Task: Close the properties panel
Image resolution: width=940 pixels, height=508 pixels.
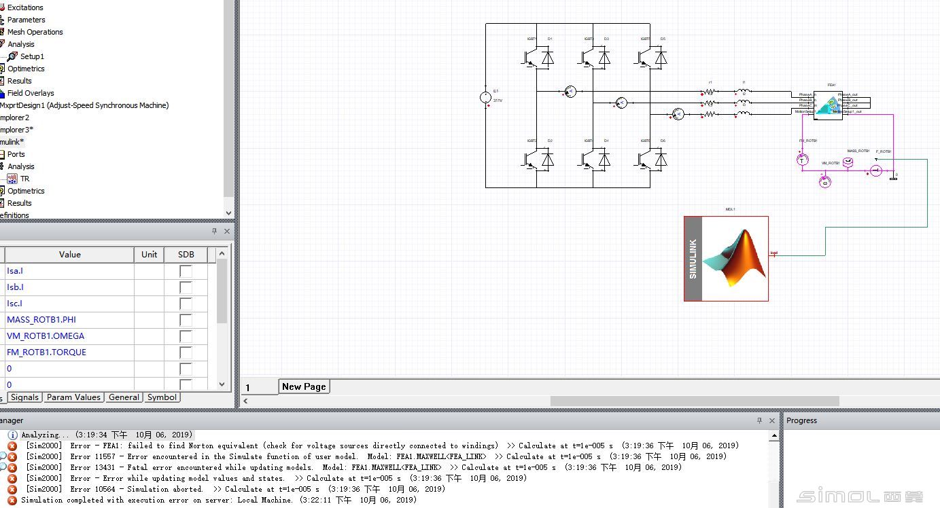Action: click(x=227, y=231)
